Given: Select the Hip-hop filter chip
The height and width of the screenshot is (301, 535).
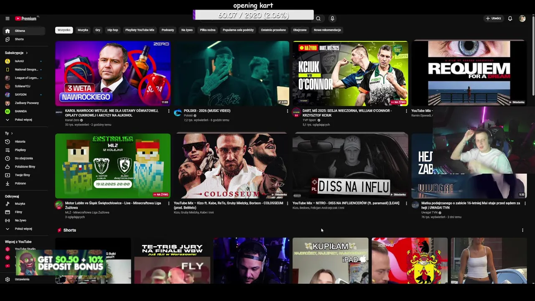Looking at the screenshot, I should click(113, 30).
